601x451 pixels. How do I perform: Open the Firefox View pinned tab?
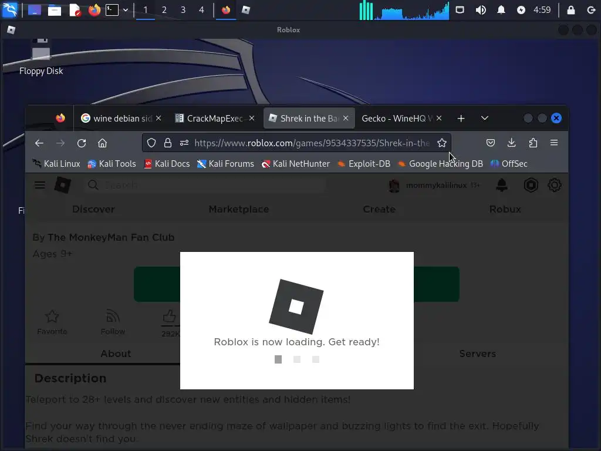(60, 118)
